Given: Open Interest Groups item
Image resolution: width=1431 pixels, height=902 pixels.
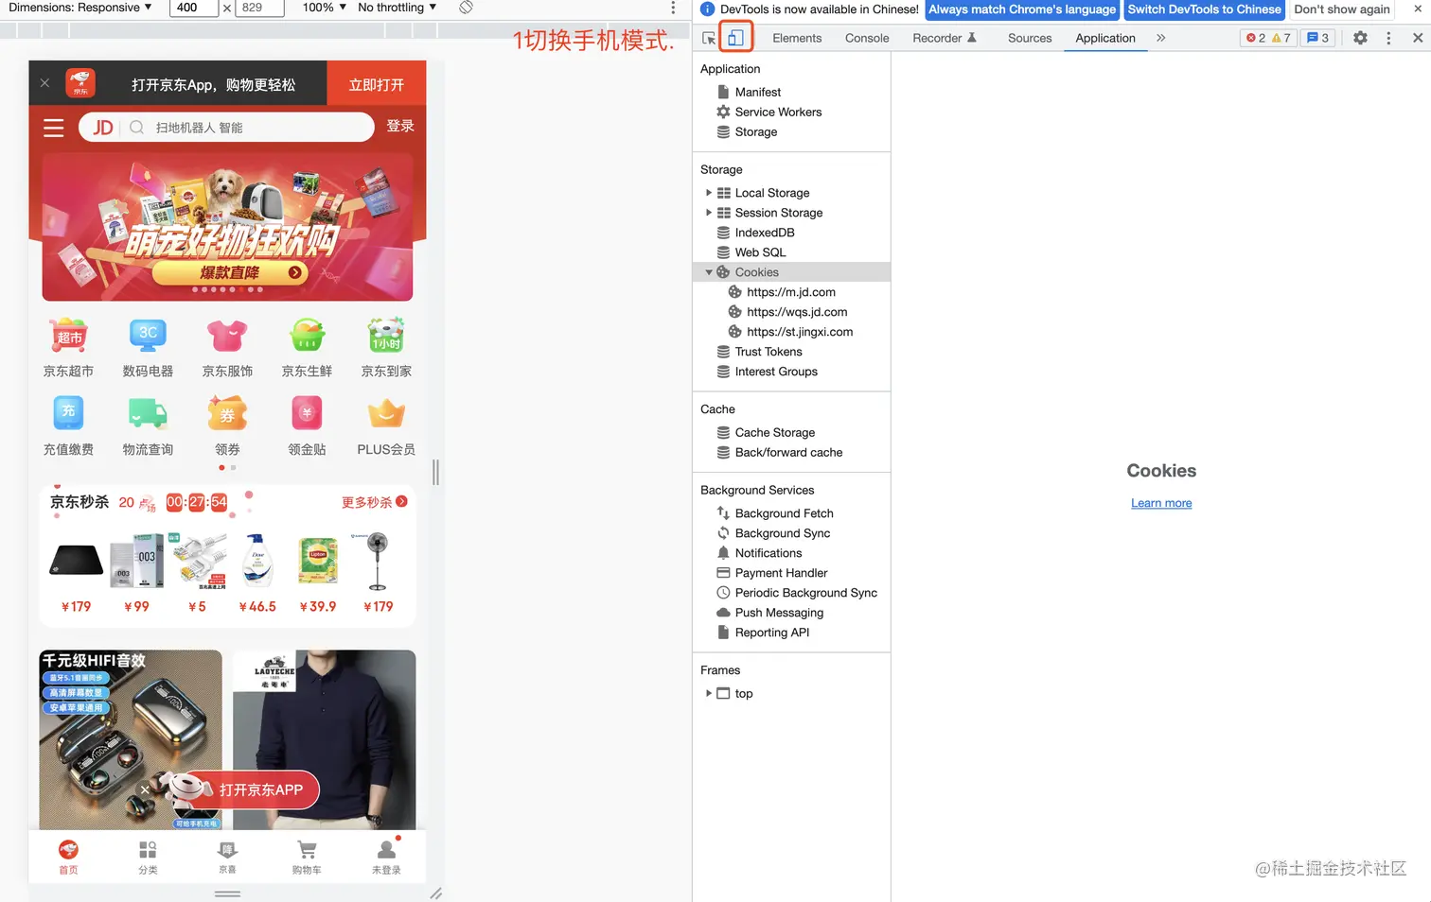Looking at the screenshot, I should (775, 372).
